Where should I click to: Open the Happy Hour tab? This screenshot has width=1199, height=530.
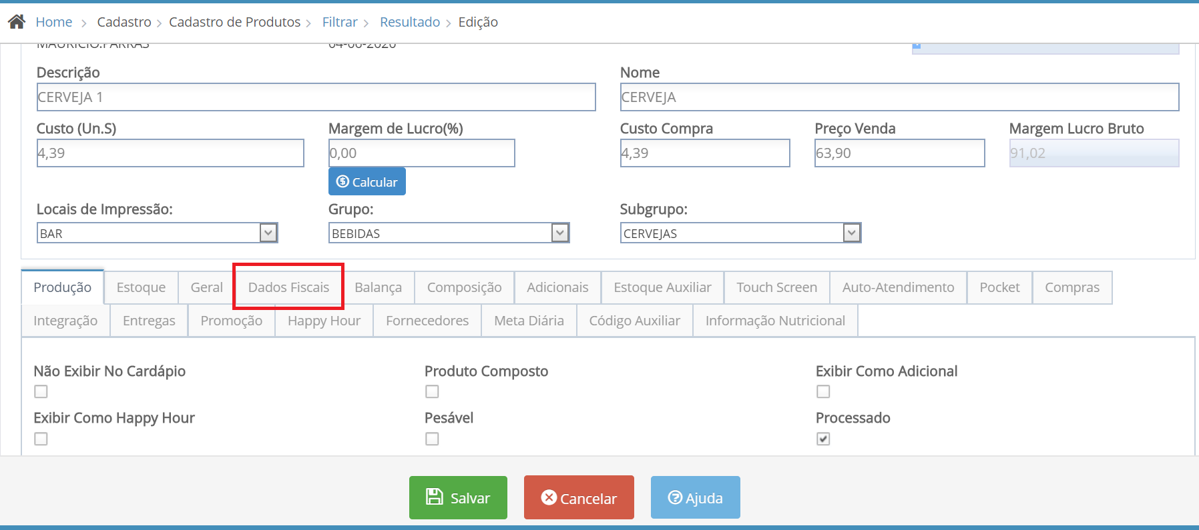point(324,321)
